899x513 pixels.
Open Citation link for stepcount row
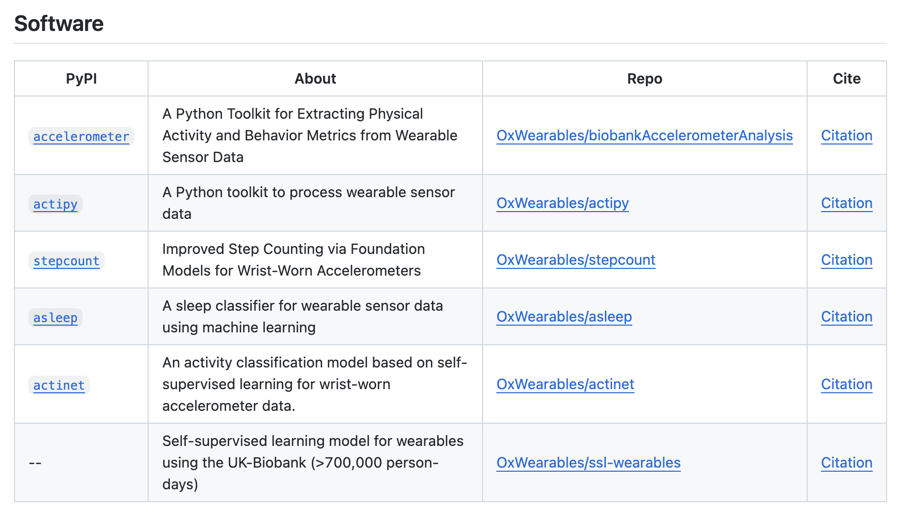point(846,260)
